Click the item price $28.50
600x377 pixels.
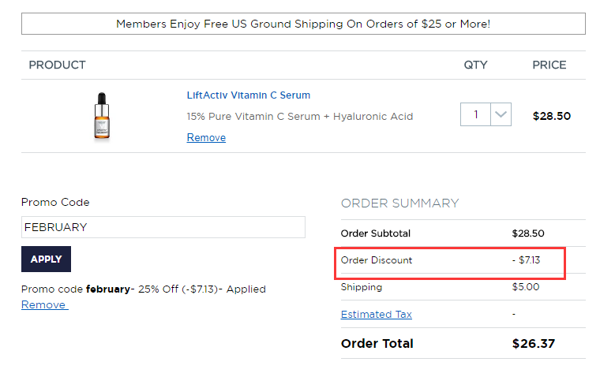pos(552,116)
